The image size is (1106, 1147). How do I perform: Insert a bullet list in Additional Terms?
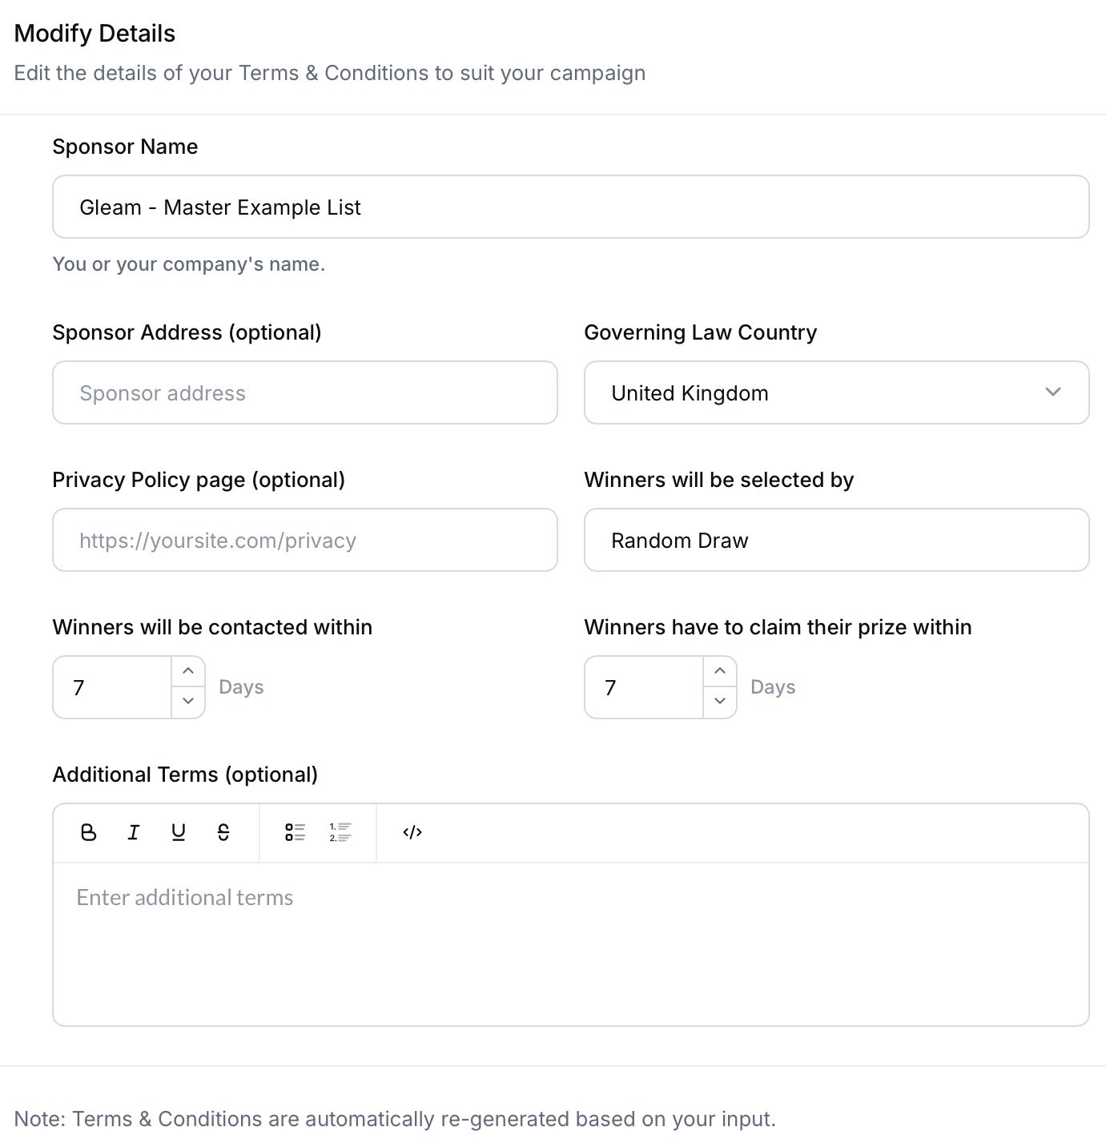click(296, 832)
